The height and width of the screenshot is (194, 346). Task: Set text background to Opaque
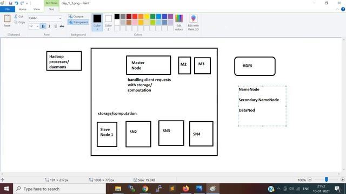pyautogui.click(x=76, y=17)
